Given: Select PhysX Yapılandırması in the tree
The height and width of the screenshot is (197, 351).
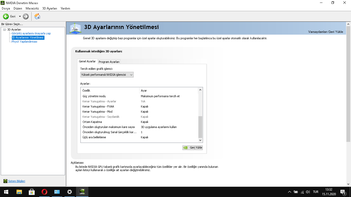Looking at the screenshot, I should pos(24,42).
